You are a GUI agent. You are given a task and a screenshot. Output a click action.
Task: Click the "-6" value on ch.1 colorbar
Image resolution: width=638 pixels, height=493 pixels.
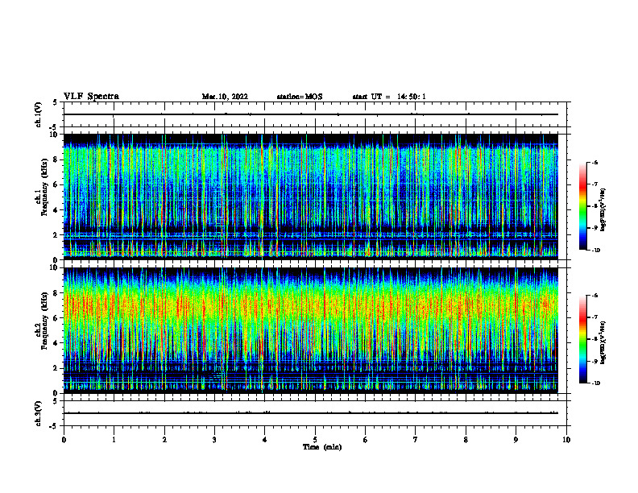pyautogui.click(x=595, y=163)
